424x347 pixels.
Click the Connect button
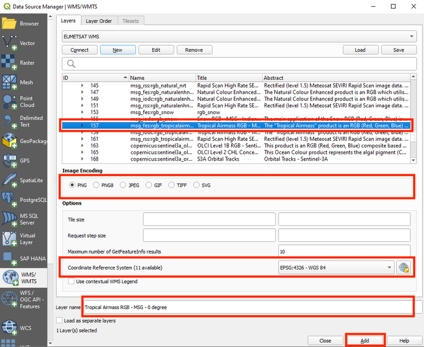(x=79, y=50)
